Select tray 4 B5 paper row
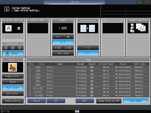Image resolution: width=151 pixels, height=113 pixels. tap(88, 78)
